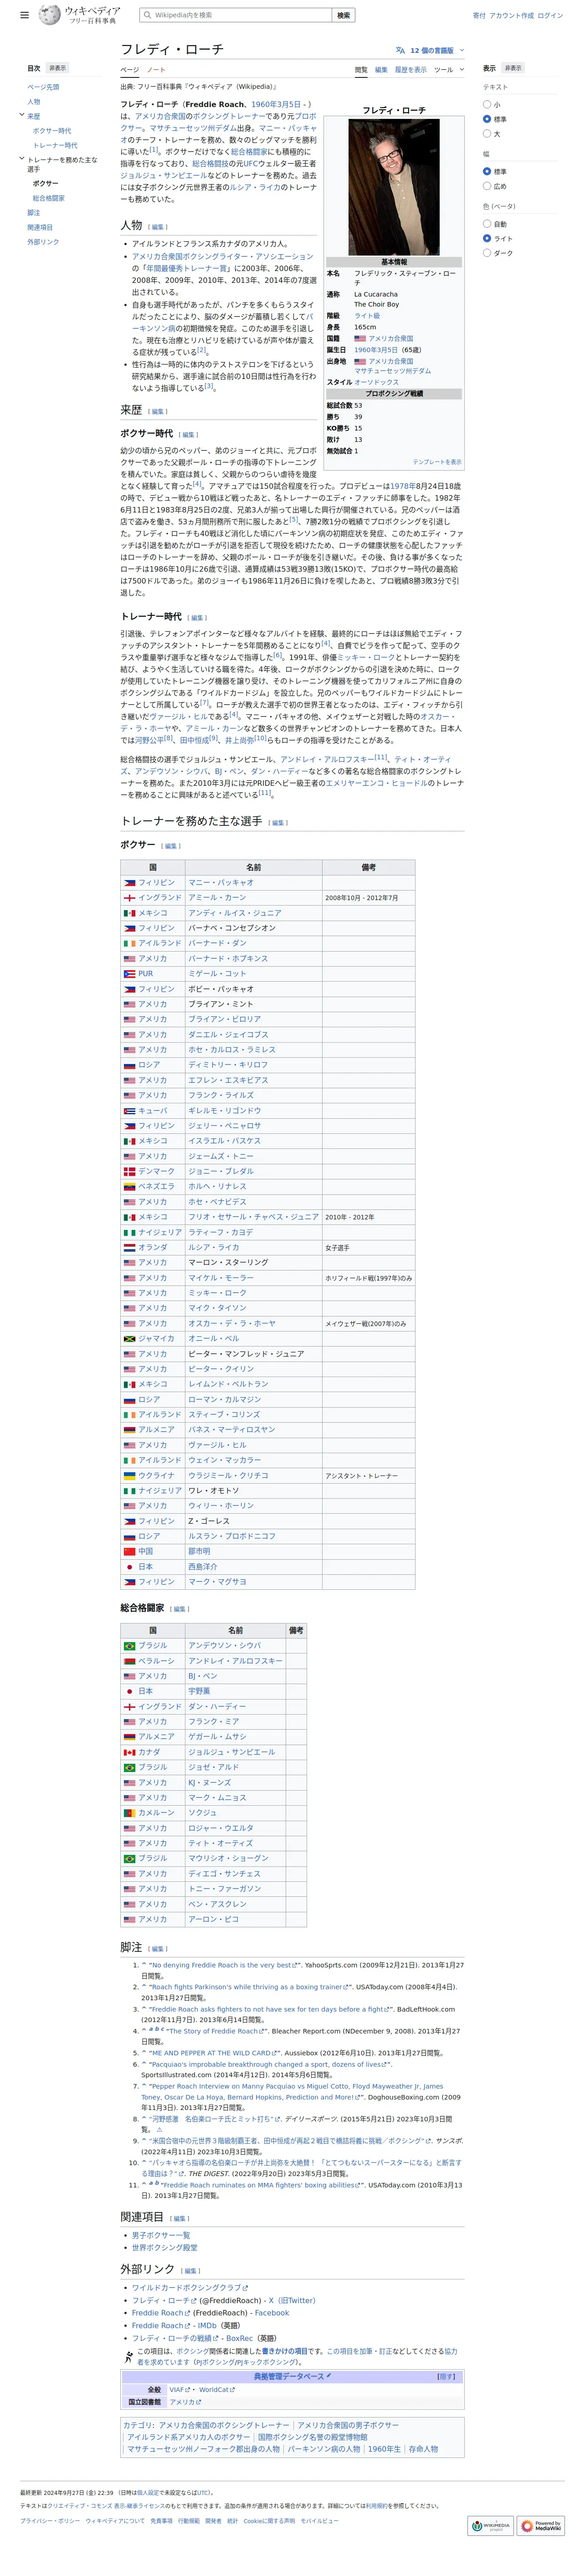The height and width of the screenshot is (2576, 585).
Task: Hide the 表示 appearance panel
Action: tap(513, 68)
